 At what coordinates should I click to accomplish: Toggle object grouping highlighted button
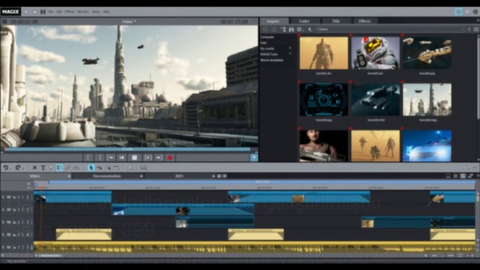click(59, 168)
